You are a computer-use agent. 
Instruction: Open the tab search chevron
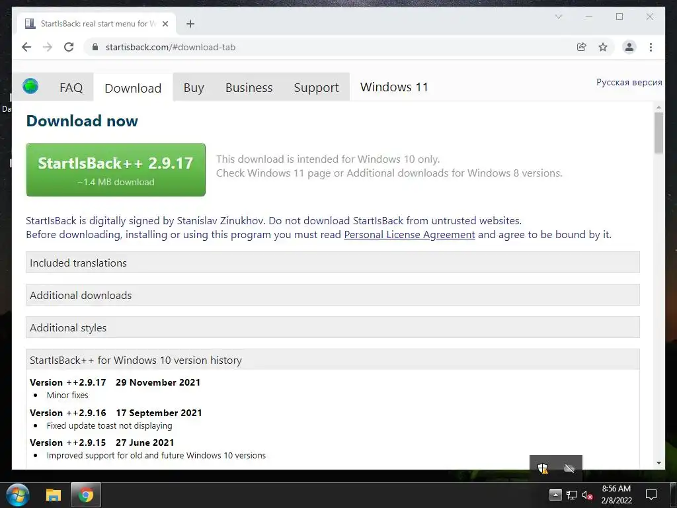click(x=558, y=17)
